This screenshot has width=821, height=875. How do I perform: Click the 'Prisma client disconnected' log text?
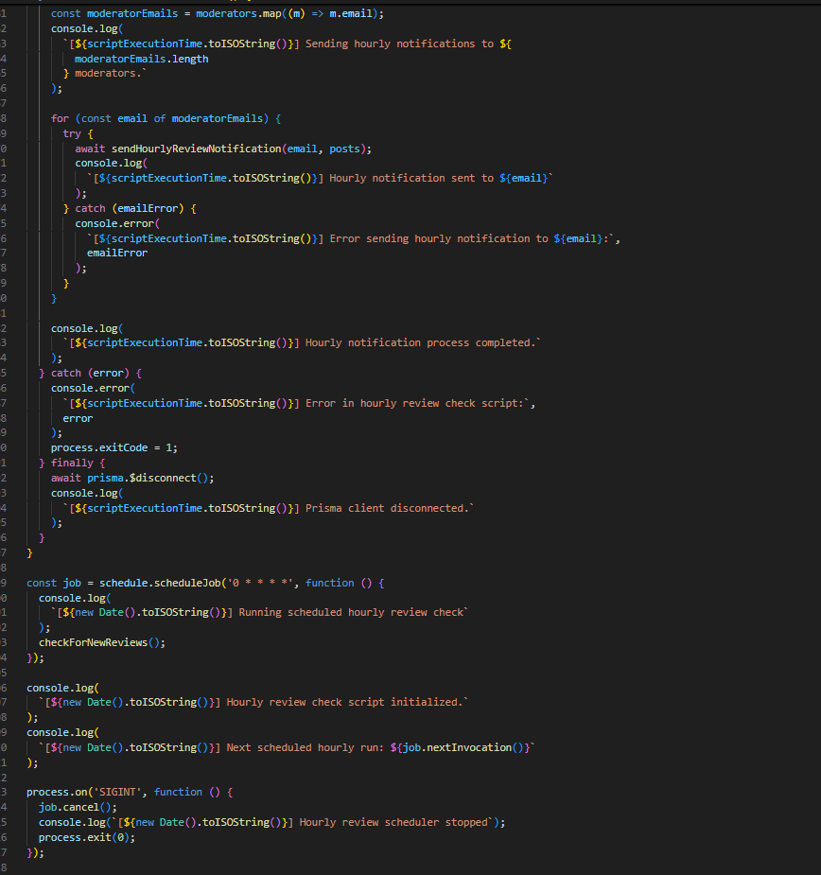coord(388,508)
